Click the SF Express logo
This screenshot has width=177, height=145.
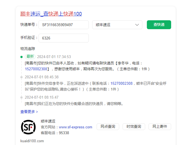point(28,127)
